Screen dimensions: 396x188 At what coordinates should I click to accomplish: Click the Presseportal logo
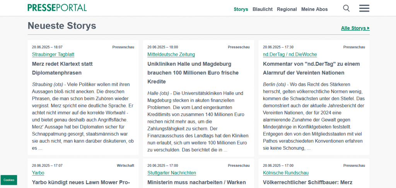tap(57, 7)
